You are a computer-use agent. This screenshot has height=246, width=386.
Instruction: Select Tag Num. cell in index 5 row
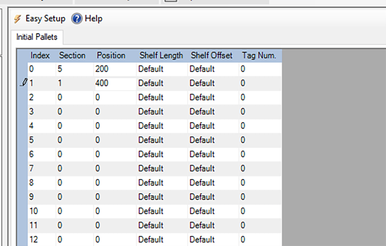[x=260, y=140]
